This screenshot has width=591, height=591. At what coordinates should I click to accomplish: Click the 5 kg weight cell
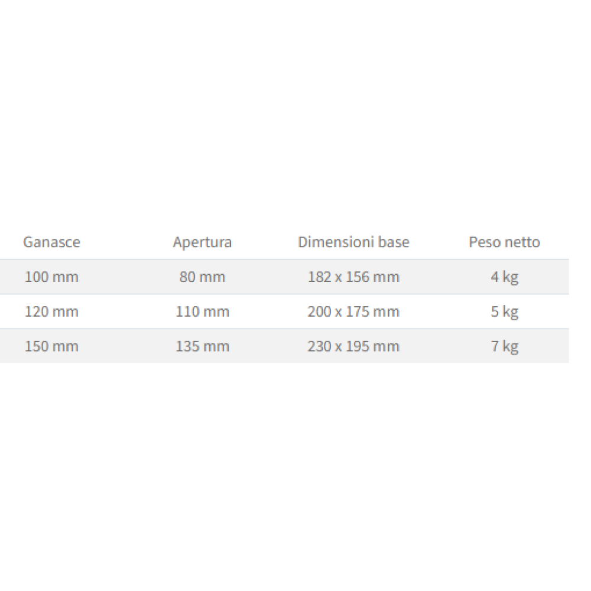point(504,311)
